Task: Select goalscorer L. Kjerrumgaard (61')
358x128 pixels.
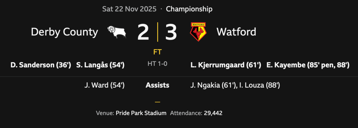Action: point(226,65)
